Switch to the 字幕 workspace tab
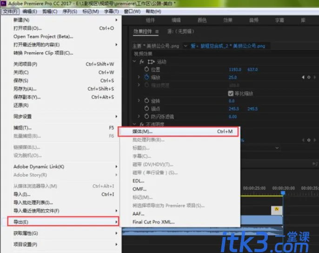 coord(279,20)
